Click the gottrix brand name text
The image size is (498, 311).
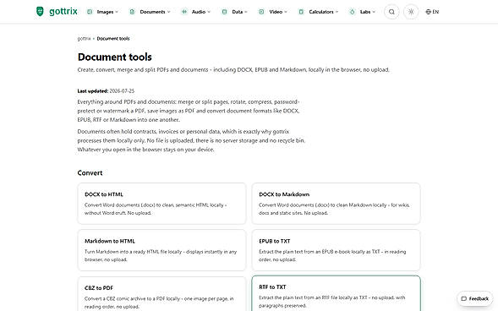pos(63,12)
